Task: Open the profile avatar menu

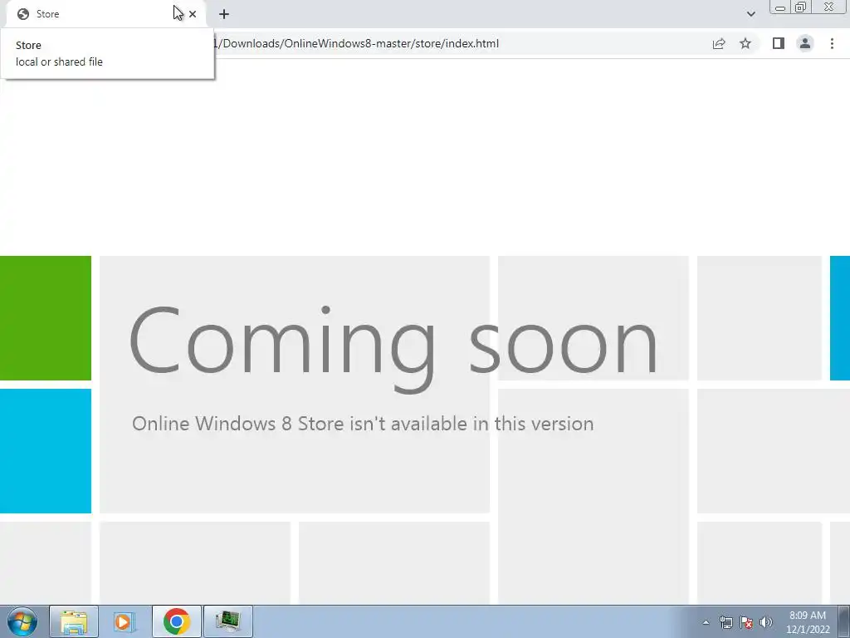Action: (805, 43)
